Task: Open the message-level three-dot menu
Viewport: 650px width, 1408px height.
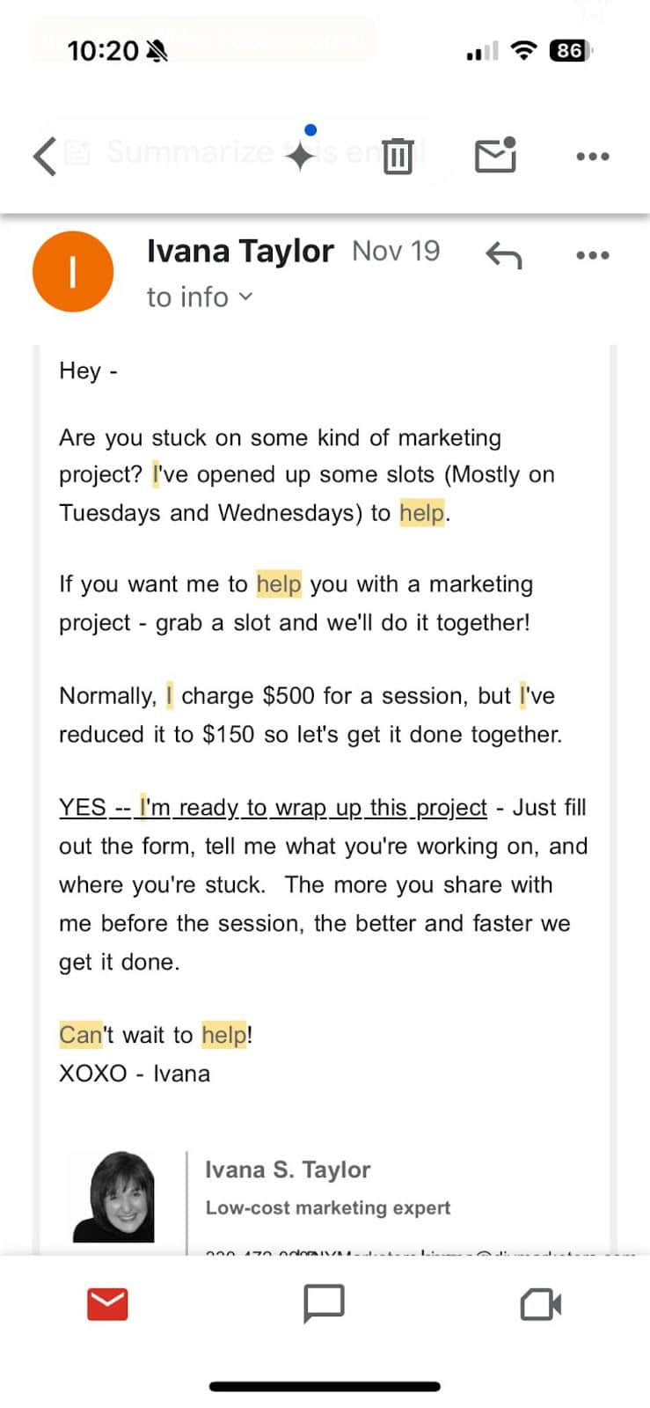Action: (x=592, y=255)
